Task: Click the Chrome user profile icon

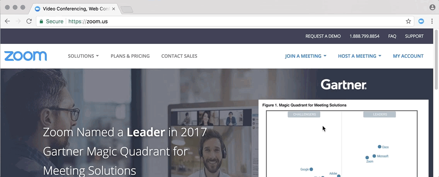Action: (432, 7)
